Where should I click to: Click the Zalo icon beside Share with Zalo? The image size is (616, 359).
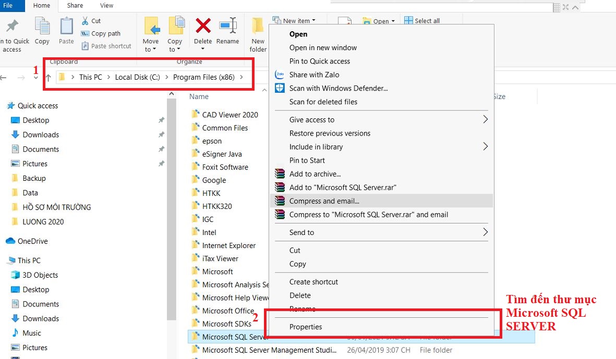[280, 75]
